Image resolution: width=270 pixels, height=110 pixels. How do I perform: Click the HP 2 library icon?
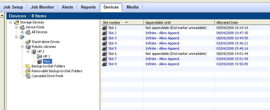tap(34, 51)
